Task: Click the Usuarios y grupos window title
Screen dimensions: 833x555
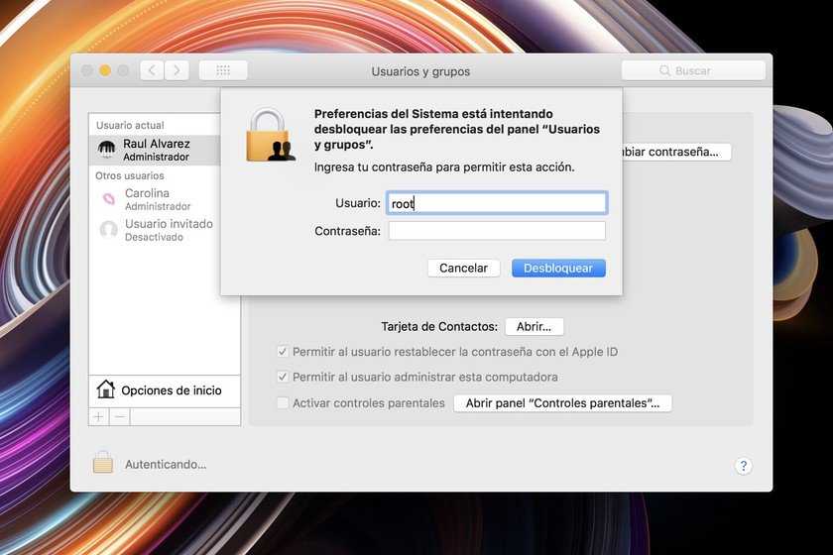Action: (x=420, y=71)
